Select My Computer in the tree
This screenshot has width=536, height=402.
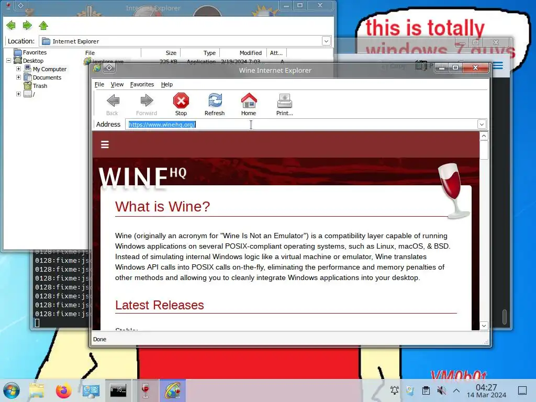click(x=50, y=69)
